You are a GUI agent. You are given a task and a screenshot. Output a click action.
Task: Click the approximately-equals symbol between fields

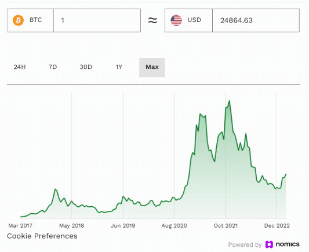click(152, 20)
